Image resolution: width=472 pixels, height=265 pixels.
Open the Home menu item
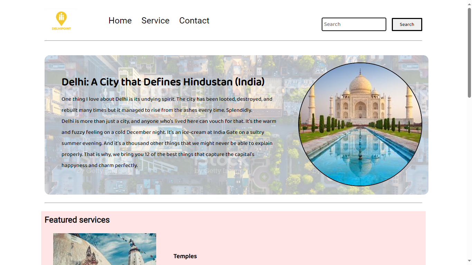(x=120, y=21)
